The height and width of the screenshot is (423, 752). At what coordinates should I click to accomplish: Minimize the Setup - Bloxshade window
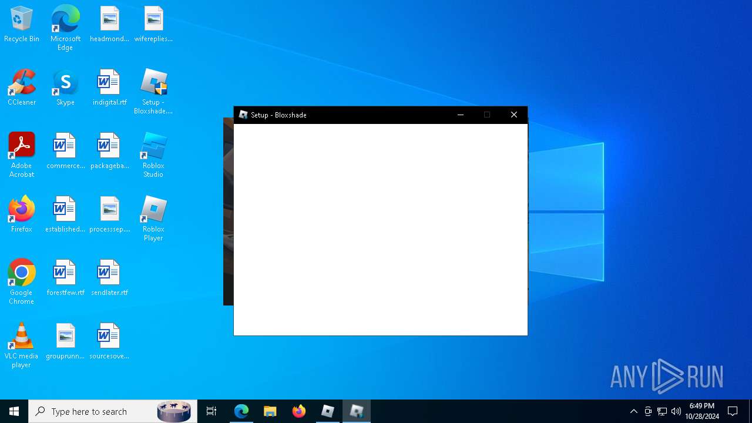point(461,115)
